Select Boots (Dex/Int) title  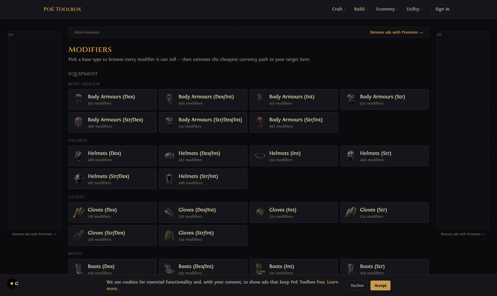[x=196, y=266]
